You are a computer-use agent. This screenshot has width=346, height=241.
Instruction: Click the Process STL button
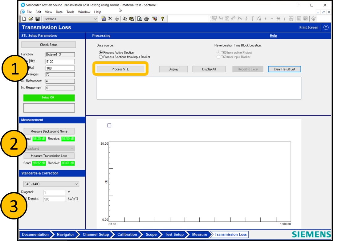[x=120, y=69]
